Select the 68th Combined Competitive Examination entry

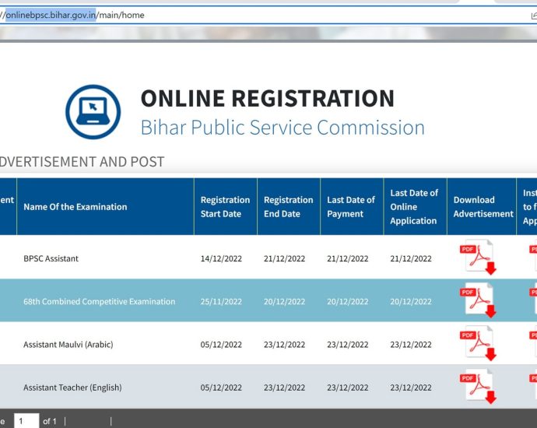point(99,301)
